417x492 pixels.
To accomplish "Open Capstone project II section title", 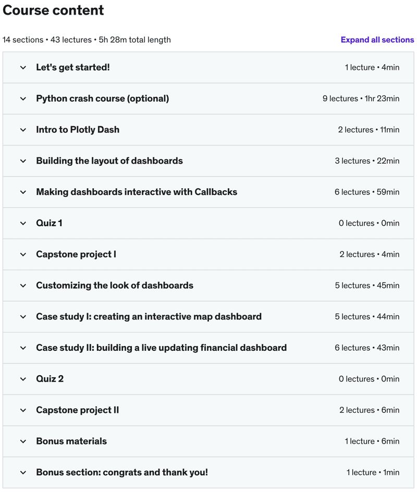I will pos(78,410).
